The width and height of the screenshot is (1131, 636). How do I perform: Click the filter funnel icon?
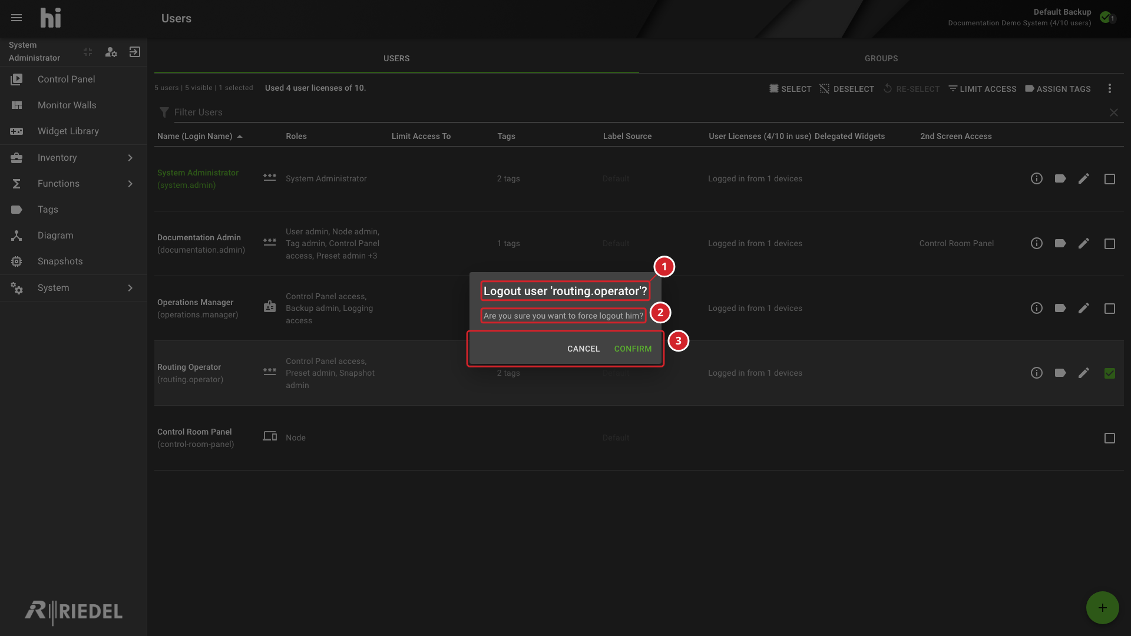click(x=164, y=112)
